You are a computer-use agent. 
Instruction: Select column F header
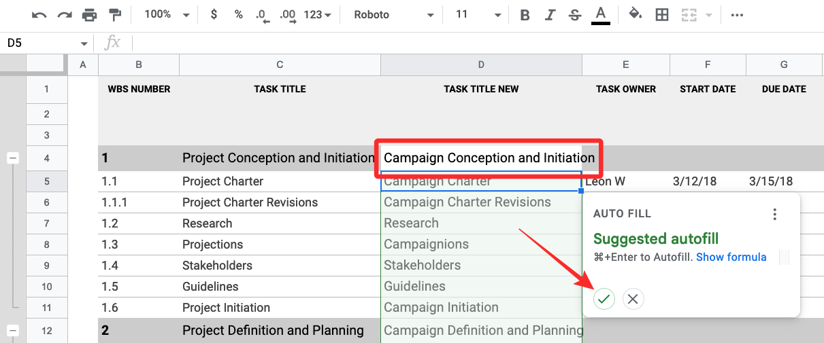pyautogui.click(x=708, y=65)
